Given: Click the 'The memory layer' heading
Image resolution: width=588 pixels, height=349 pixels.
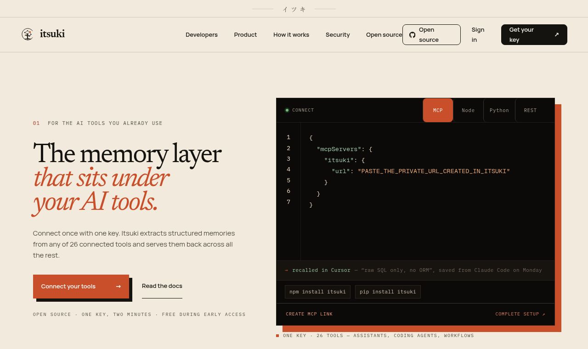Looking at the screenshot, I should [x=127, y=153].
